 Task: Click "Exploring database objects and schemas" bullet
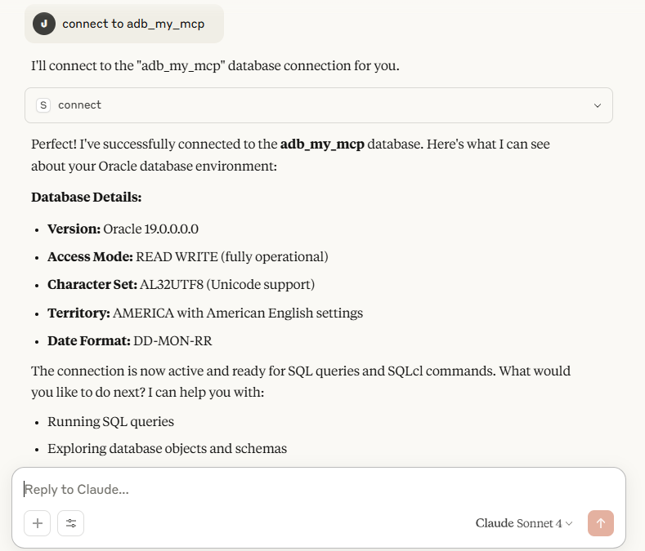coord(167,448)
